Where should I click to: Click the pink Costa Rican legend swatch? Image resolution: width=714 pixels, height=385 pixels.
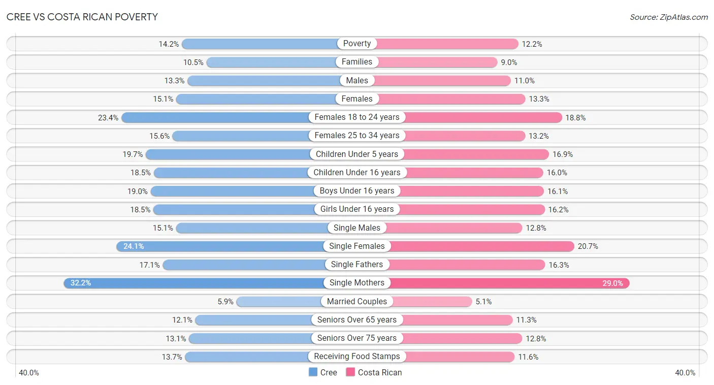pos(350,372)
